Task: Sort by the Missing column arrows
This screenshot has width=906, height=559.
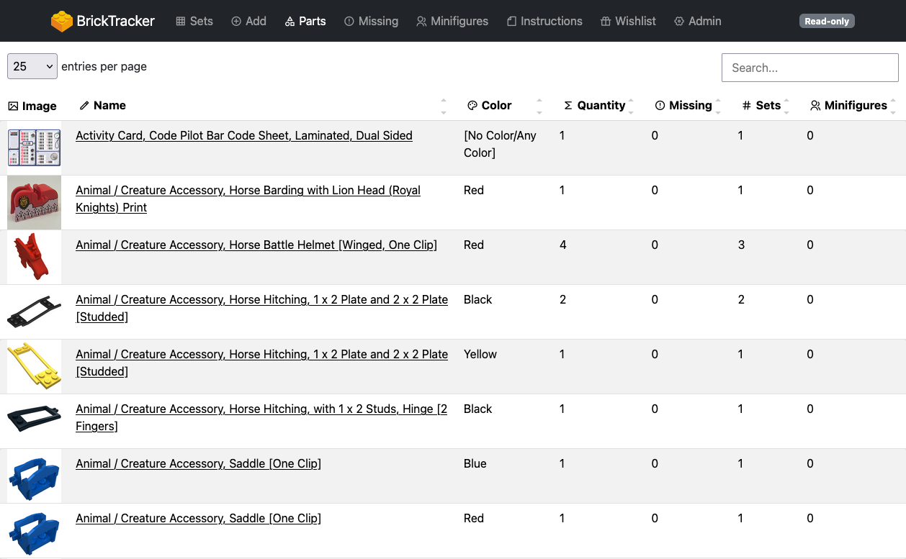Action: point(717,106)
